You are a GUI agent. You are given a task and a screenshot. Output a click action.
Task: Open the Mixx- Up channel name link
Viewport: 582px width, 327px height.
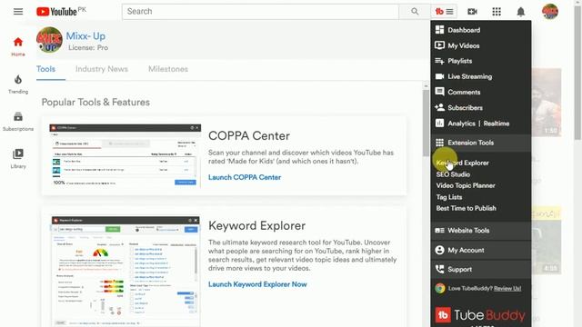[85, 36]
